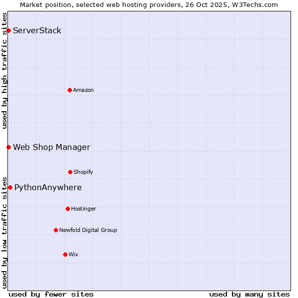Select the PythonAnywhere label text
This screenshot has width=298, height=298.
click(48, 187)
